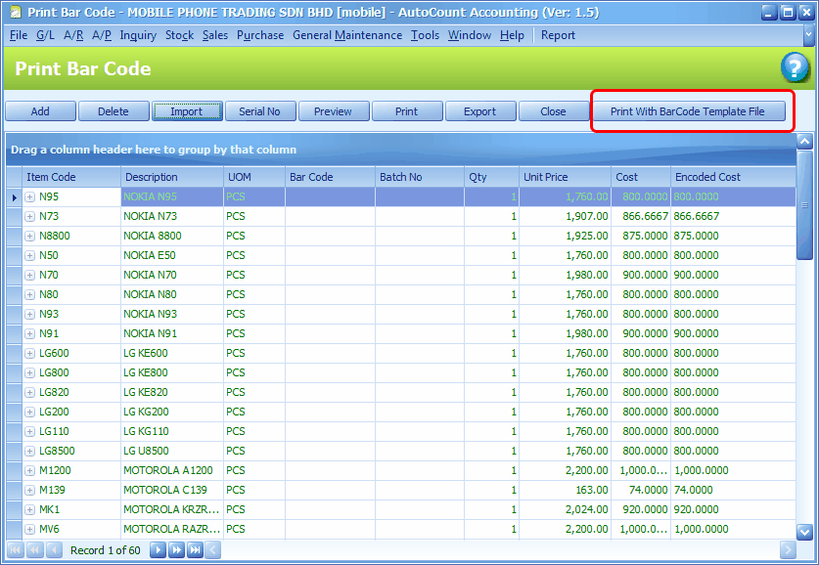The height and width of the screenshot is (565, 819).
Task: Sort by the Bar Code column header
Action: click(330, 177)
